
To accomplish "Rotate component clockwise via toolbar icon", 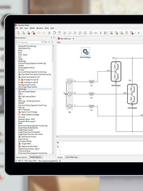I will pyautogui.click(x=85, y=33).
